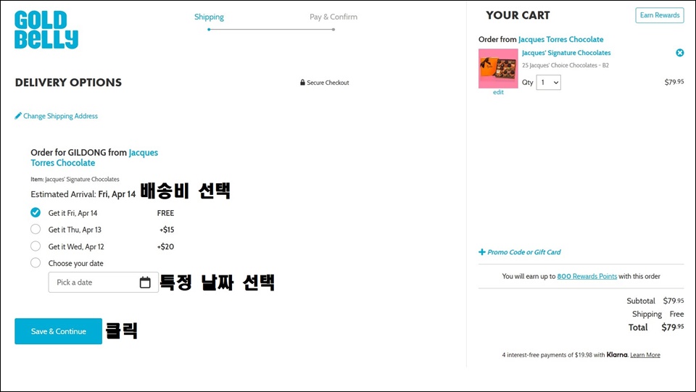Click the Earn Rewards button
The image size is (696, 392).
(660, 15)
